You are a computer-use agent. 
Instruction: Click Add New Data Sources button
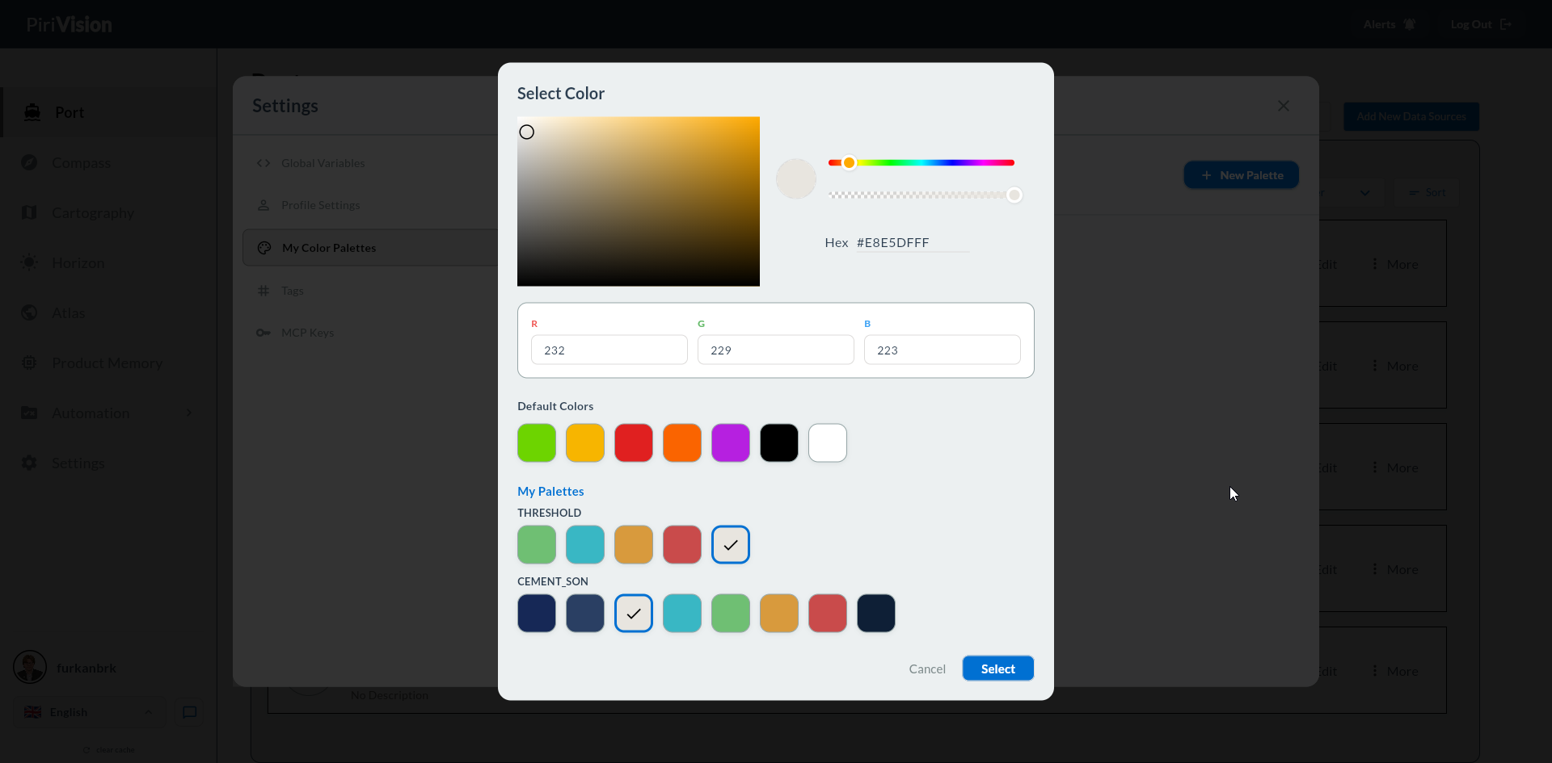click(1411, 116)
